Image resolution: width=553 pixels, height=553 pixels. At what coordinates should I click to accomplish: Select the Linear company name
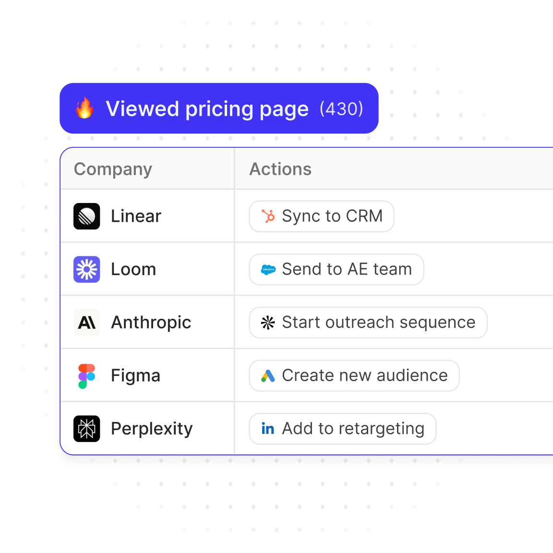(x=136, y=216)
